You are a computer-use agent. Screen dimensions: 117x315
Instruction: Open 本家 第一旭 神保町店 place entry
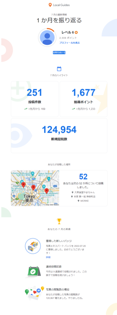pyautogui.click(x=83, y=197)
